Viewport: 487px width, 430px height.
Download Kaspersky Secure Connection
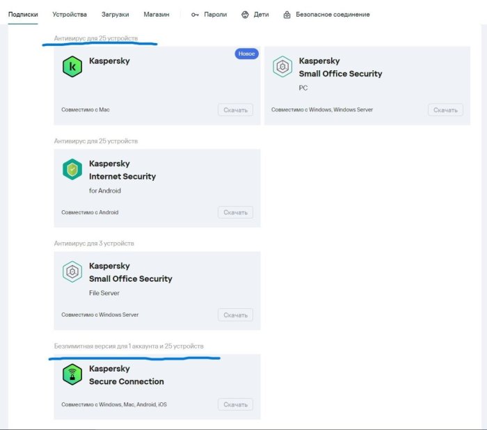point(235,404)
